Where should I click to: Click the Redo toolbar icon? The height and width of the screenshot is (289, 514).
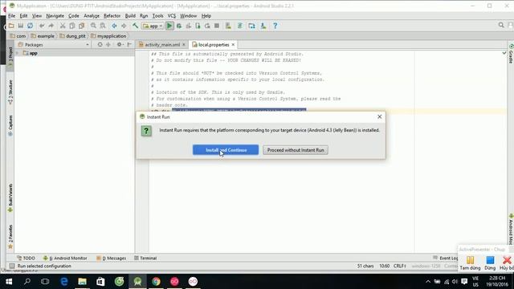51,26
